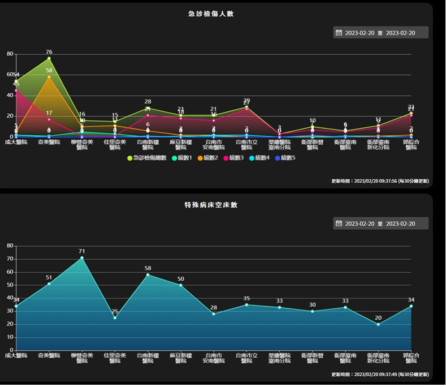Image resolution: width=446 pixels, height=387 pixels.
Task: Select the 29 total point at 台南市立醫院
Action: (x=246, y=107)
